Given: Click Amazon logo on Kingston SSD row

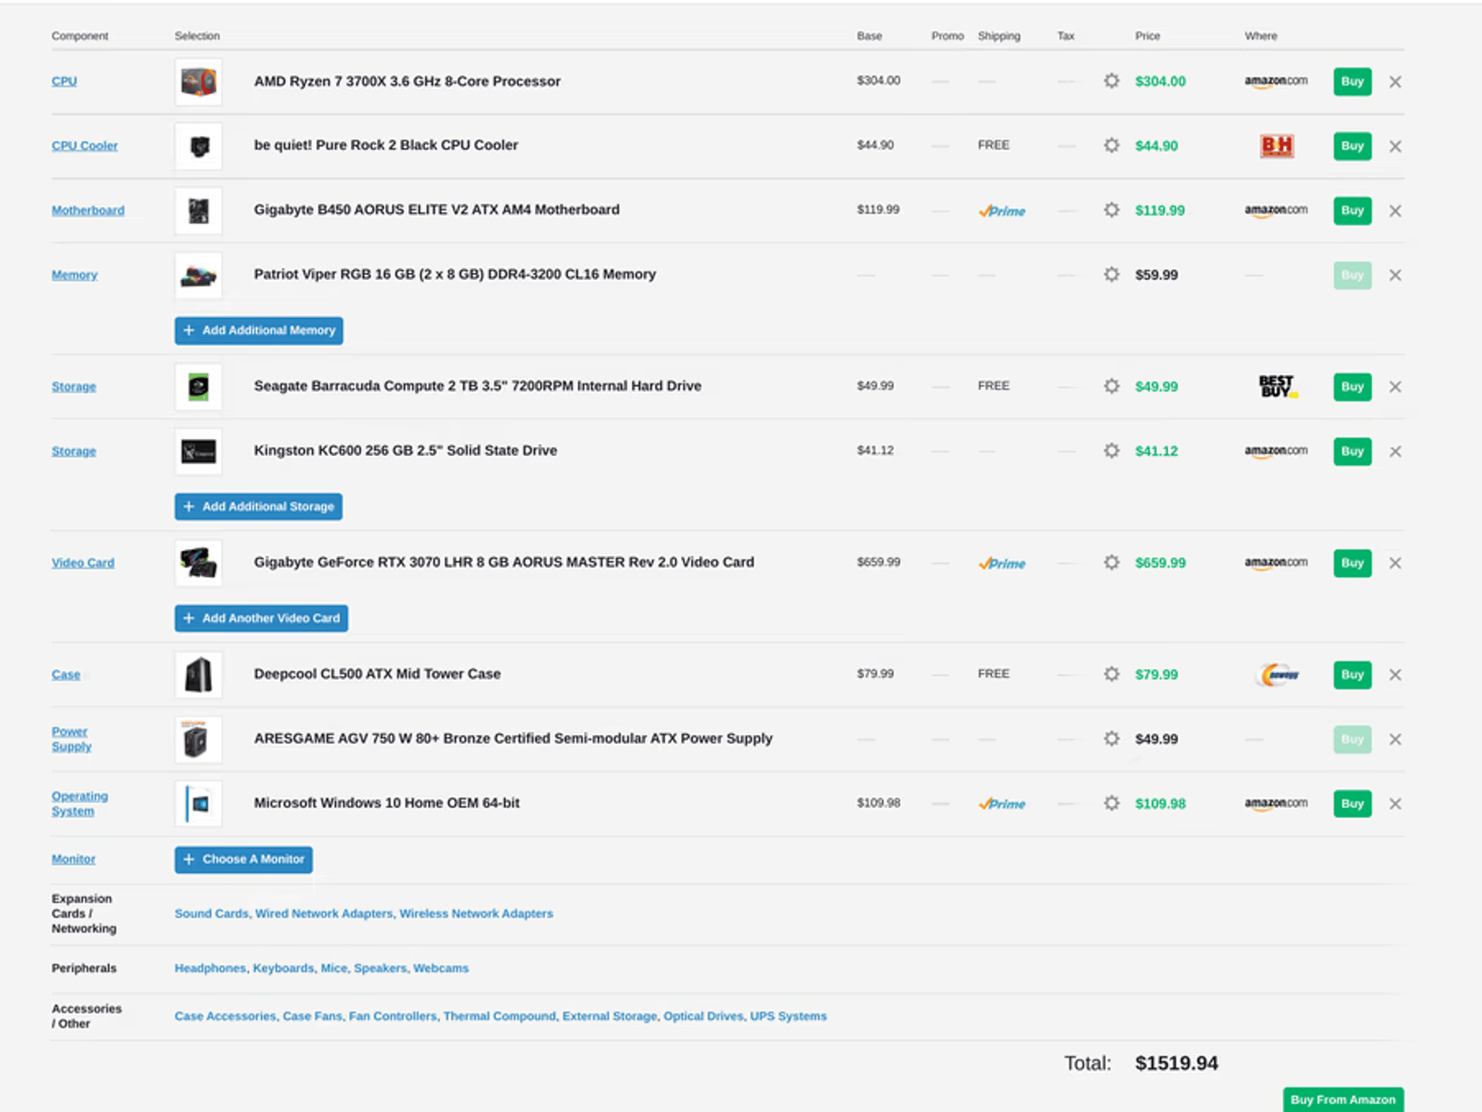Looking at the screenshot, I should point(1276,451).
